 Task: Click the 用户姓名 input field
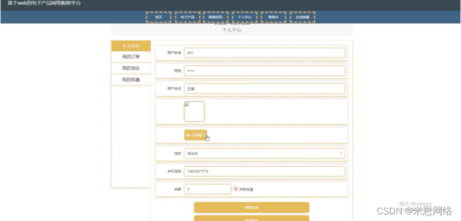[264, 89]
